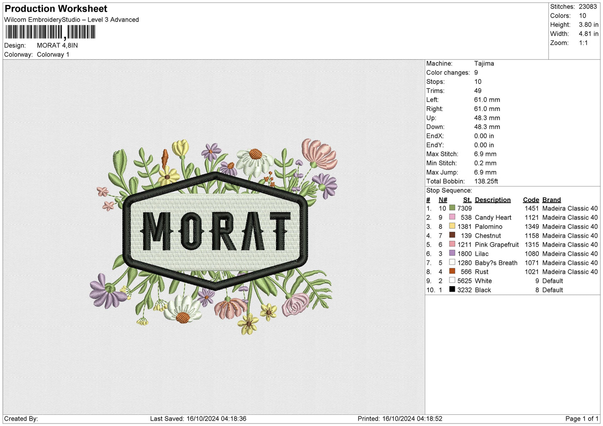Click the 'Code' column header
The height and width of the screenshot is (426, 603).
tap(531, 200)
